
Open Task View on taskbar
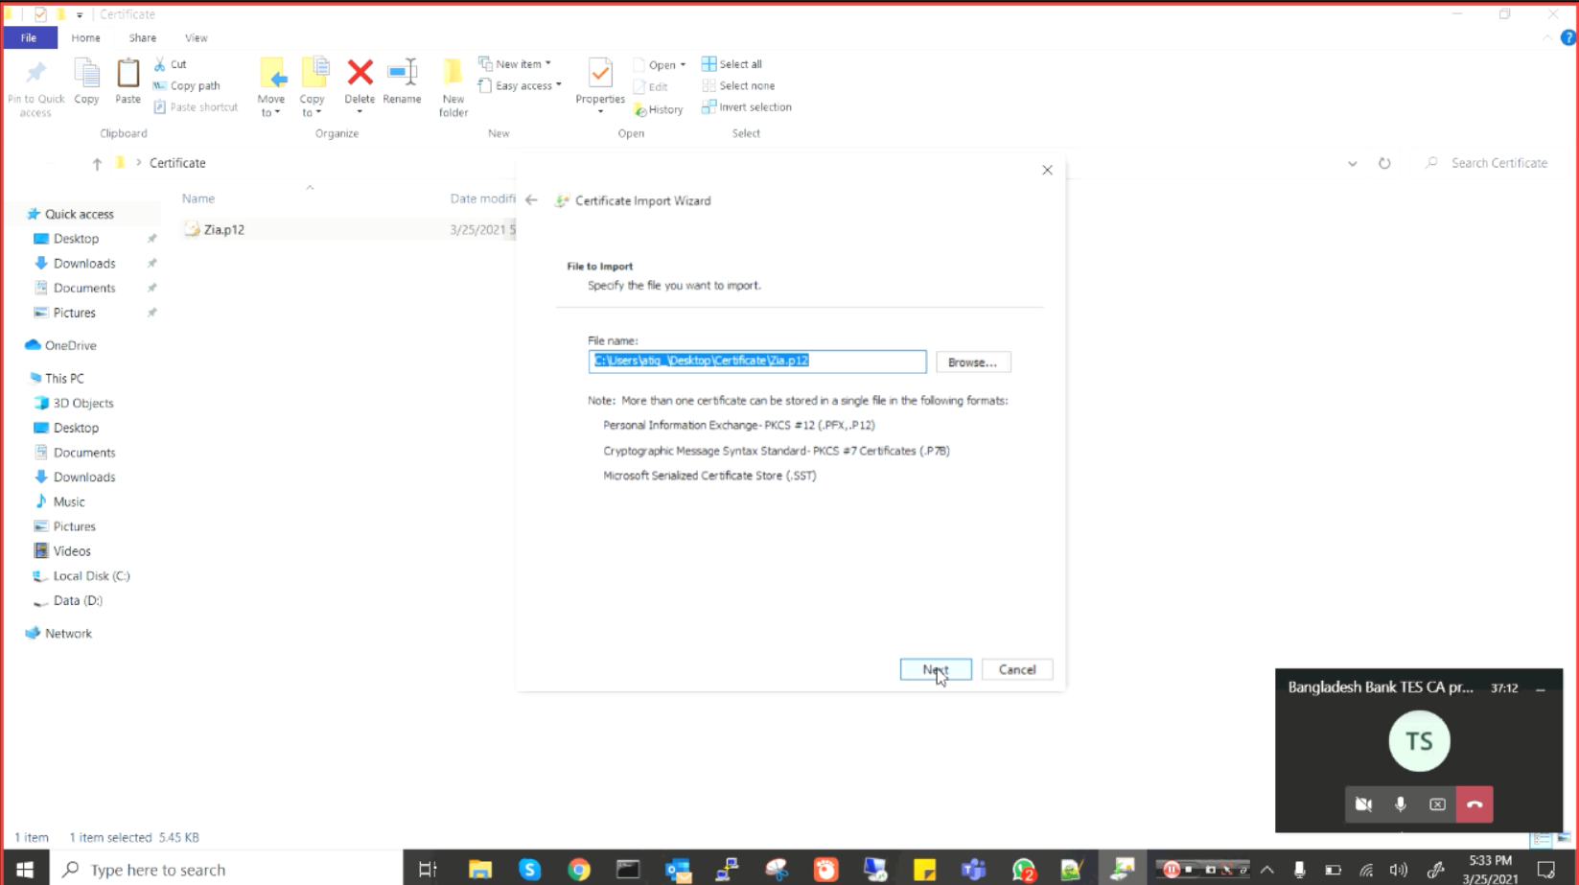click(x=428, y=869)
